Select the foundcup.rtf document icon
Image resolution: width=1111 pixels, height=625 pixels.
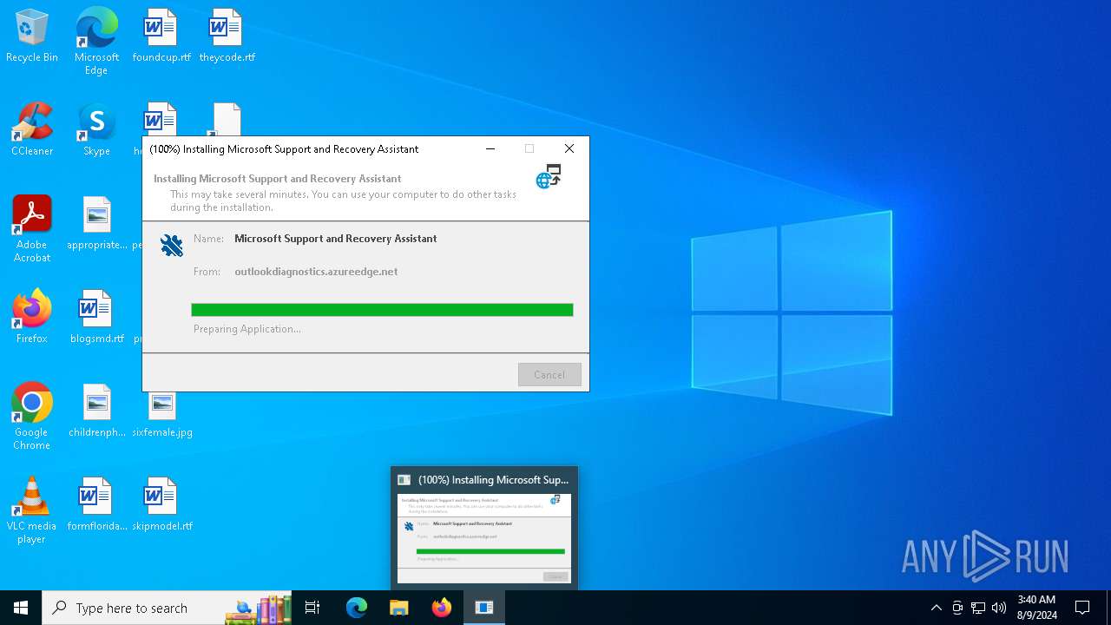[161, 36]
